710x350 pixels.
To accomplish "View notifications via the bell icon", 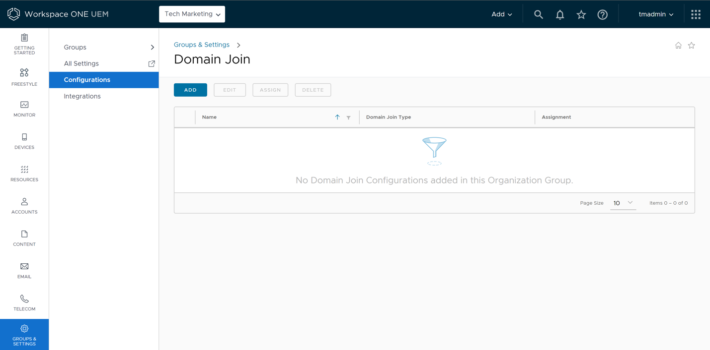I will [559, 14].
